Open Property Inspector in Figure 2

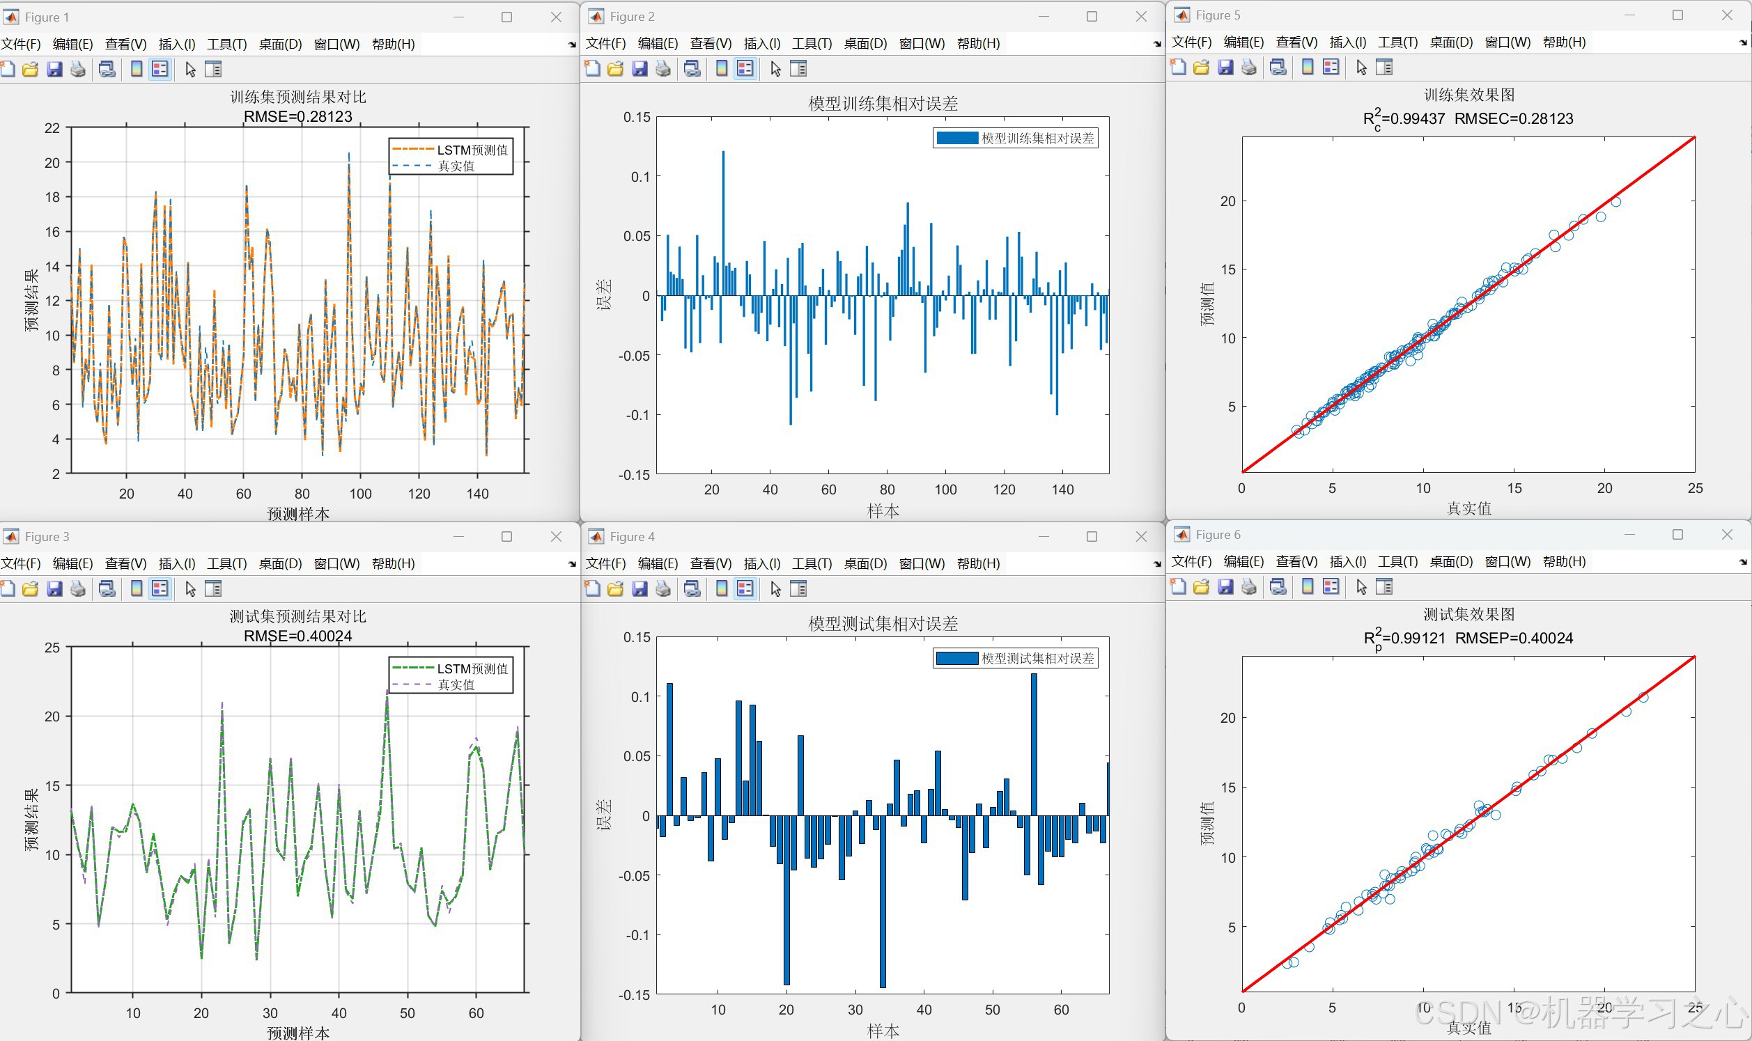pyautogui.click(x=798, y=69)
